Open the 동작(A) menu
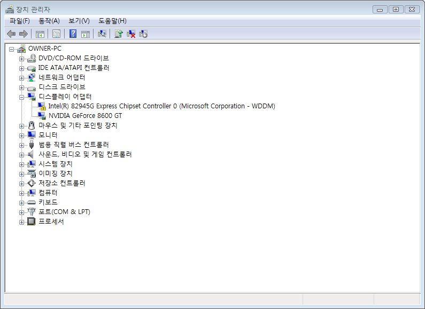The height and width of the screenshot is (309, 425). pyautogui.click(x=49, y=21)
